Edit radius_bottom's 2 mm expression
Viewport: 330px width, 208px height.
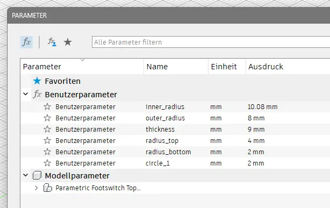(x=256, y=152)
